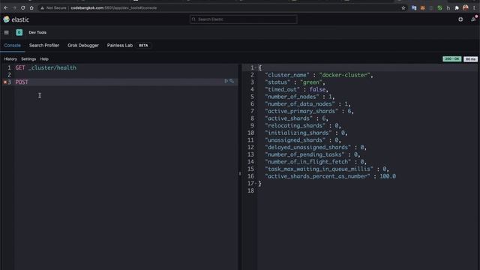
Task: Open the console Settings
Action: tap(28, 59)
